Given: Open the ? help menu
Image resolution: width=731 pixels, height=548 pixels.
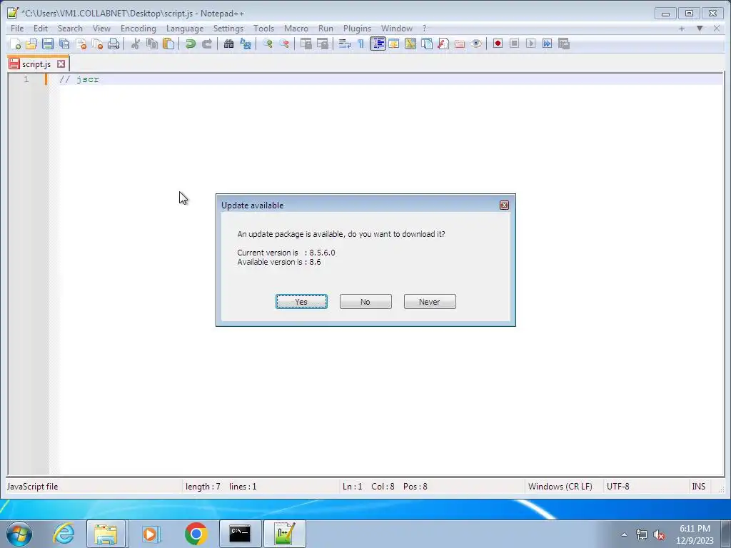Looking at the screenshot, I should (424, 29).
